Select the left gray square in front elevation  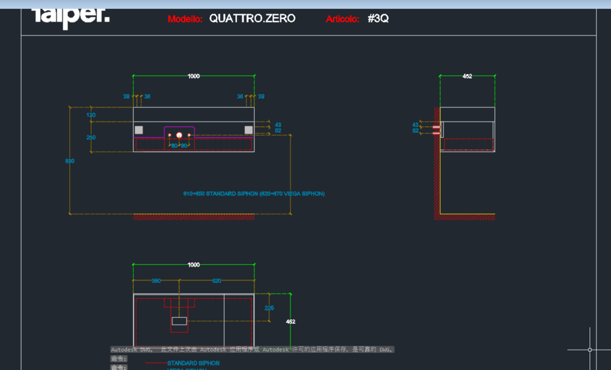138,130
